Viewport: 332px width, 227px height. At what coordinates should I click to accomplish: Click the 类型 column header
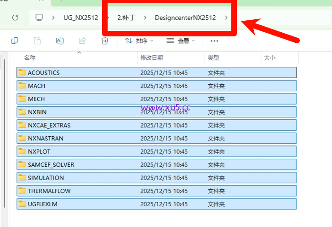click(x=213, y=58)
